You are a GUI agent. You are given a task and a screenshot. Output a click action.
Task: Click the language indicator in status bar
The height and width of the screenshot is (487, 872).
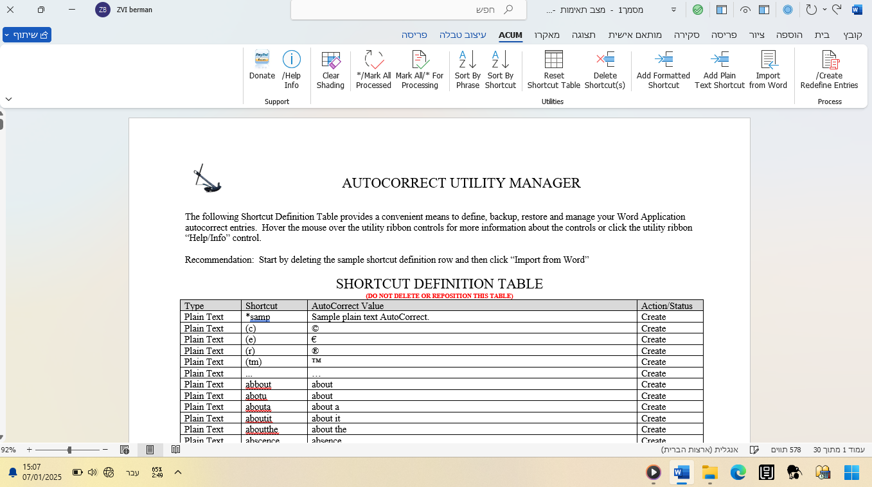point(699,450)
